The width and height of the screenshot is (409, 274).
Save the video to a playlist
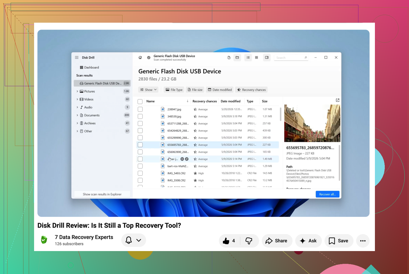(x=339, y=241)
